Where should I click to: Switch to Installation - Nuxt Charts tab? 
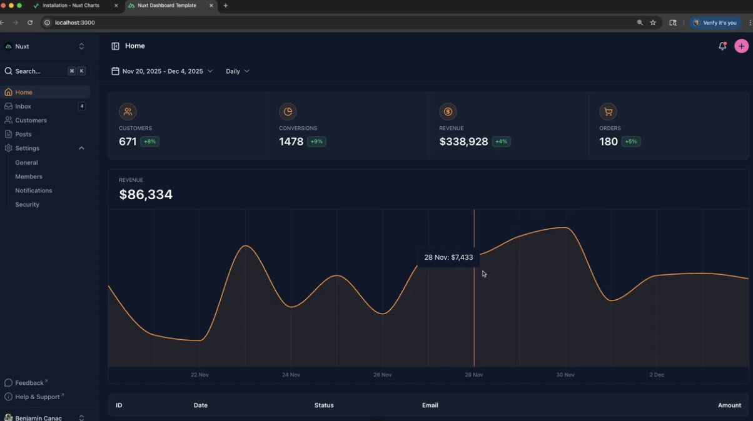pyautogui.click(x=75, y=6)
